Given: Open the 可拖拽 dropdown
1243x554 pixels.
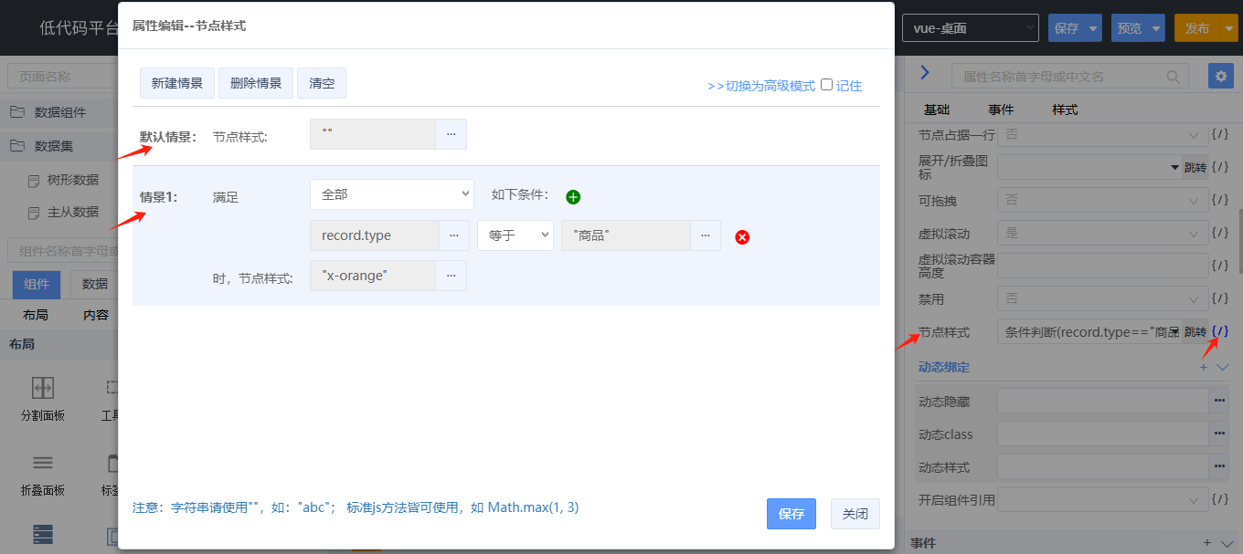Looking at the screenshot, I should pos(1103,199).
